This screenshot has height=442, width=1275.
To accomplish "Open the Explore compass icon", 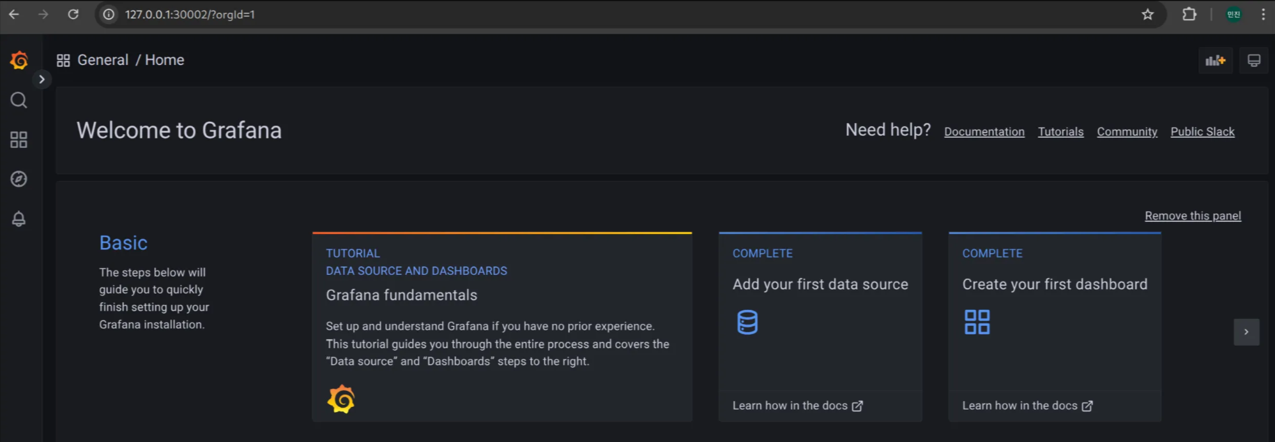I will click(19, 179).
